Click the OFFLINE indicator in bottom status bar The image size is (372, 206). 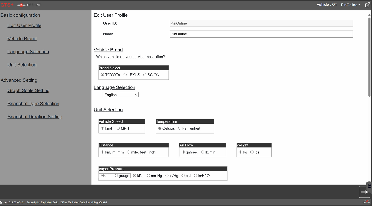tap(366, 202)
